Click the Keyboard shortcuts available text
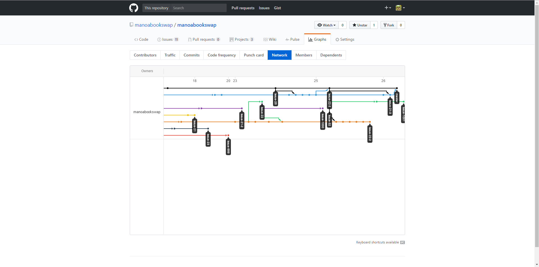This screenshot has height=267, width=539. point(377,242)
